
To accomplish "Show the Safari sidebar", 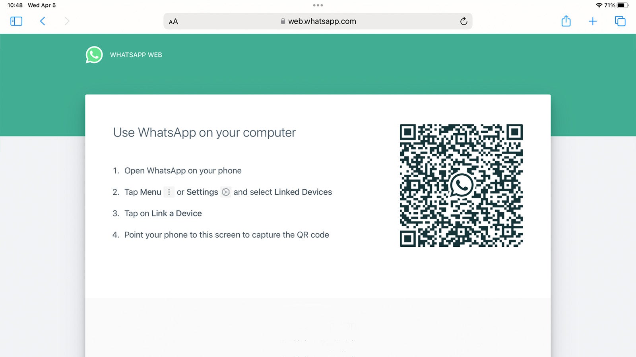I will coord(16,21).
